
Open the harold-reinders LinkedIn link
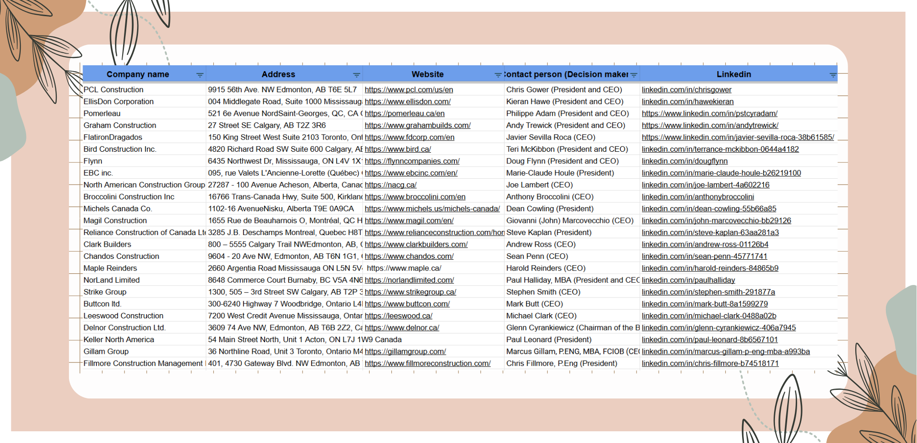[710, 268]
